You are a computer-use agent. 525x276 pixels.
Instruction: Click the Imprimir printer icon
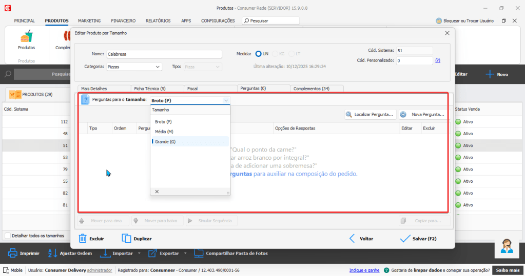[x=13, y=253]
